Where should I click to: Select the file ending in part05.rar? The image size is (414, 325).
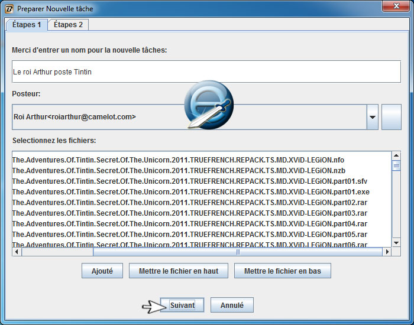click(190, 234)
